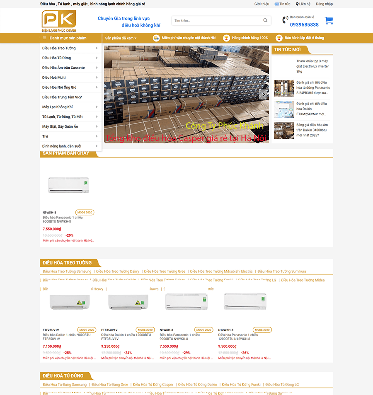
Task: Open Danh mục sản phẩm menu
Action: [68, 38]
